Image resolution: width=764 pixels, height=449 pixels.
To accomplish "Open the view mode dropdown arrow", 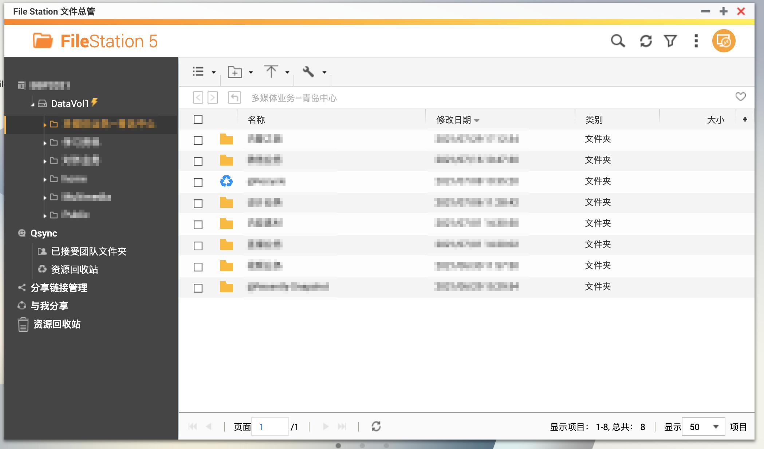I will 213,72.
